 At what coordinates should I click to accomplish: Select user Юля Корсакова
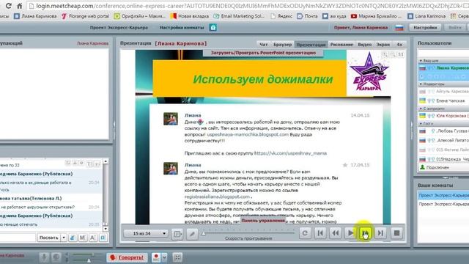coord(443,116)
